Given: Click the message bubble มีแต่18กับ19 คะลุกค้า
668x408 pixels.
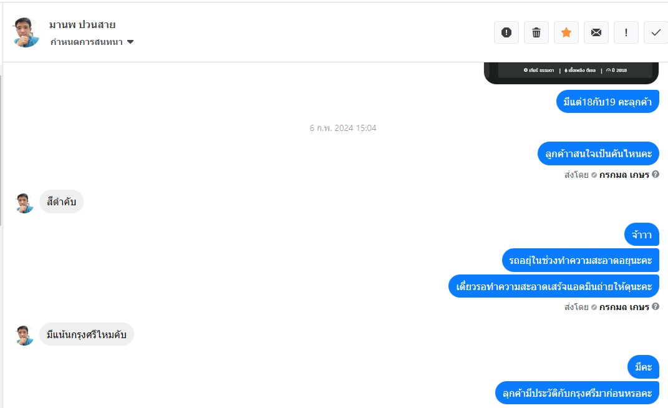Looking at the screenshot, I should (607, 102).
